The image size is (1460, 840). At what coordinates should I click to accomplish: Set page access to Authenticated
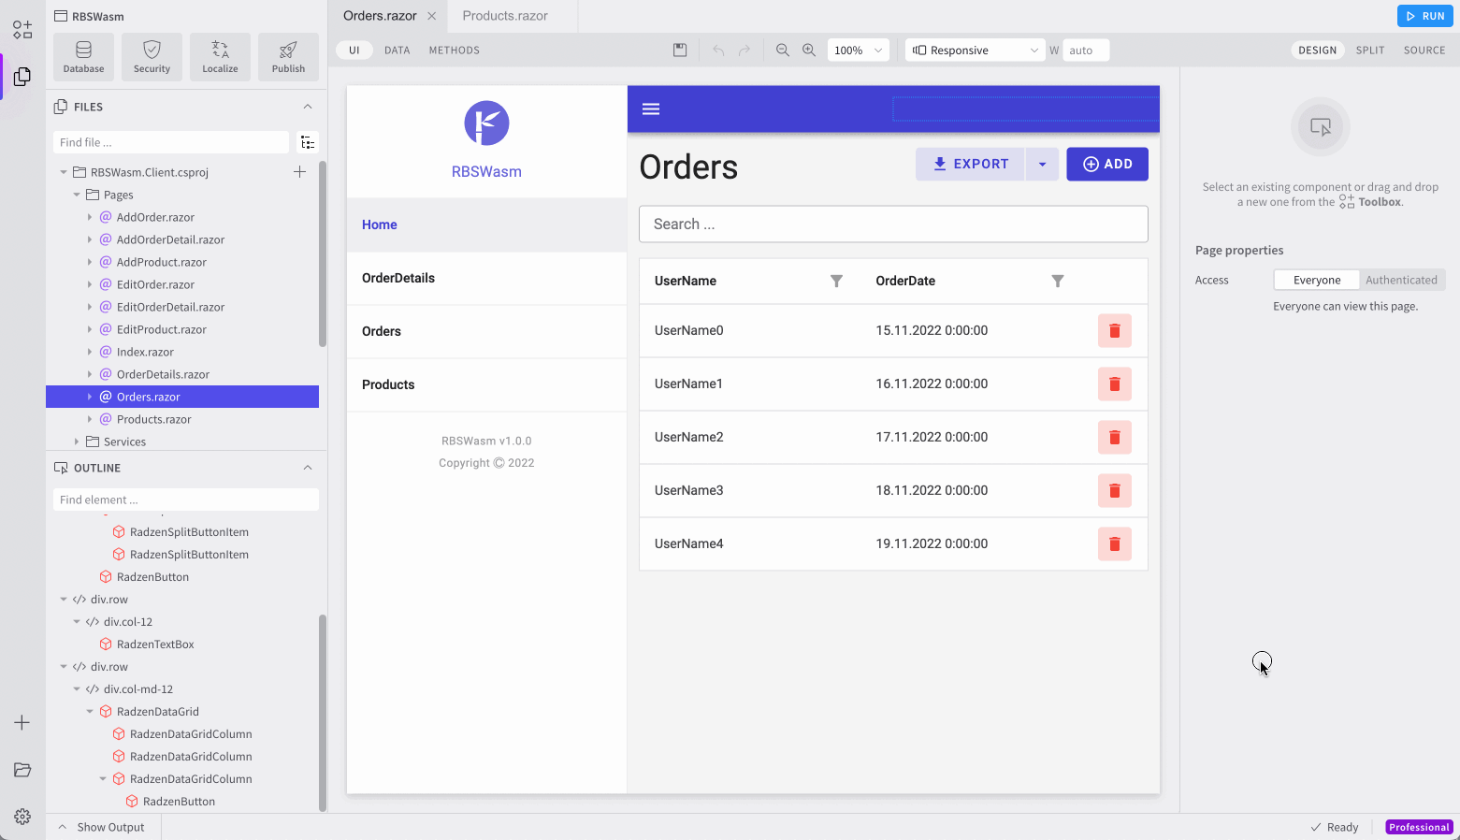(1401, 280)
